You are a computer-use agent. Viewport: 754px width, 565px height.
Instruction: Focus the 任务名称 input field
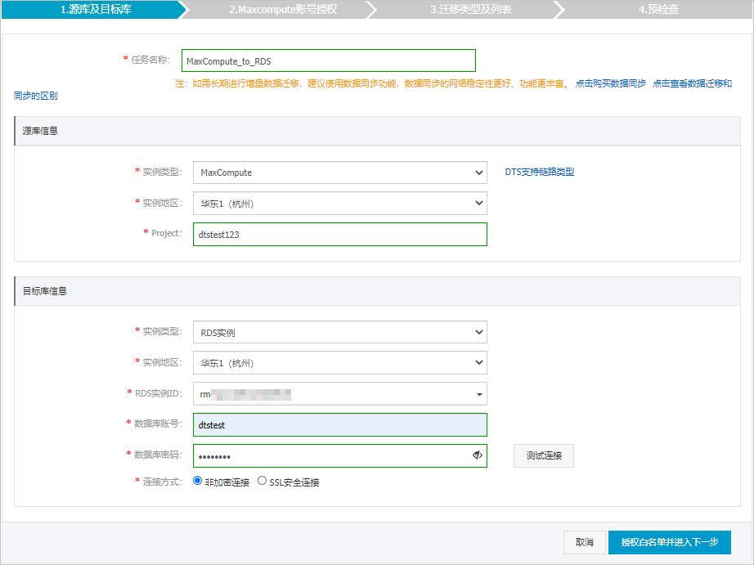point(329,61)
